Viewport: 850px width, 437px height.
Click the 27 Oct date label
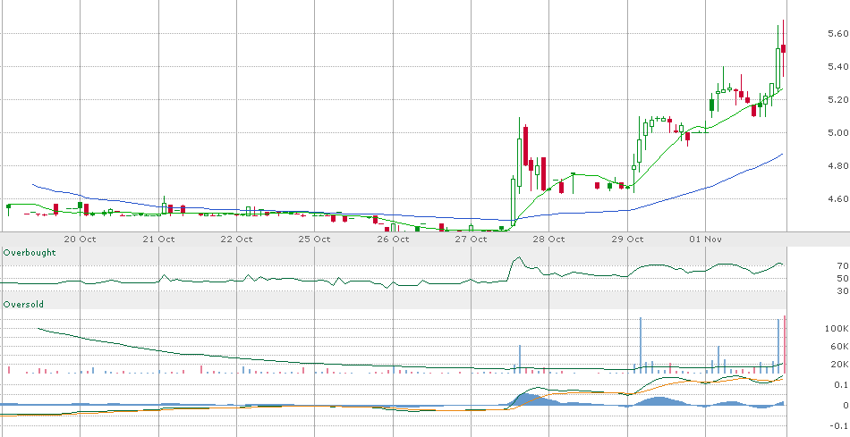[471, 239]
